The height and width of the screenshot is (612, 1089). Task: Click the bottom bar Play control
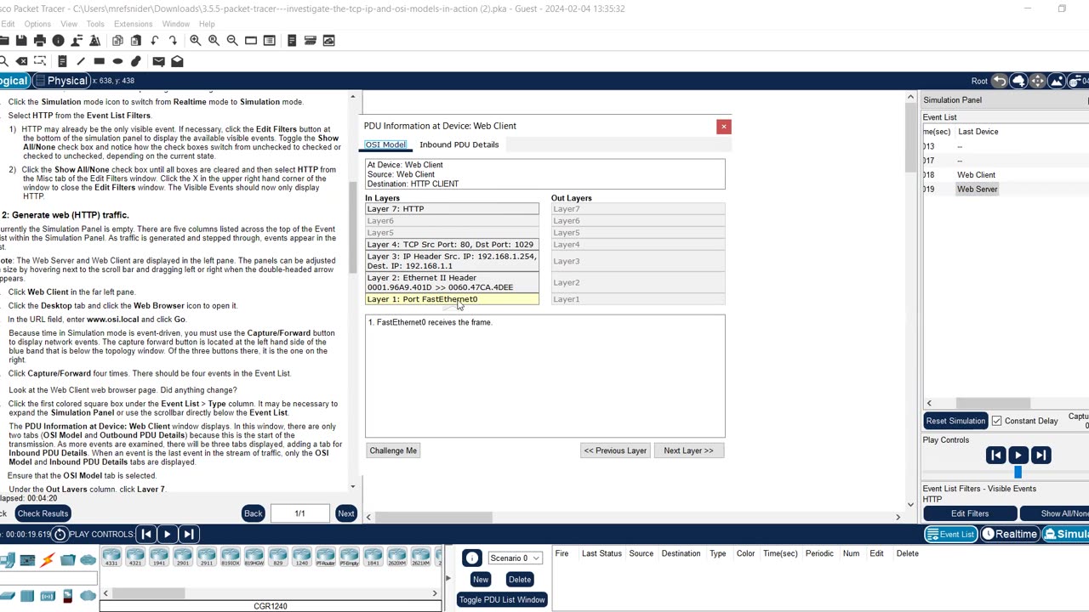(x=168, y=535)
